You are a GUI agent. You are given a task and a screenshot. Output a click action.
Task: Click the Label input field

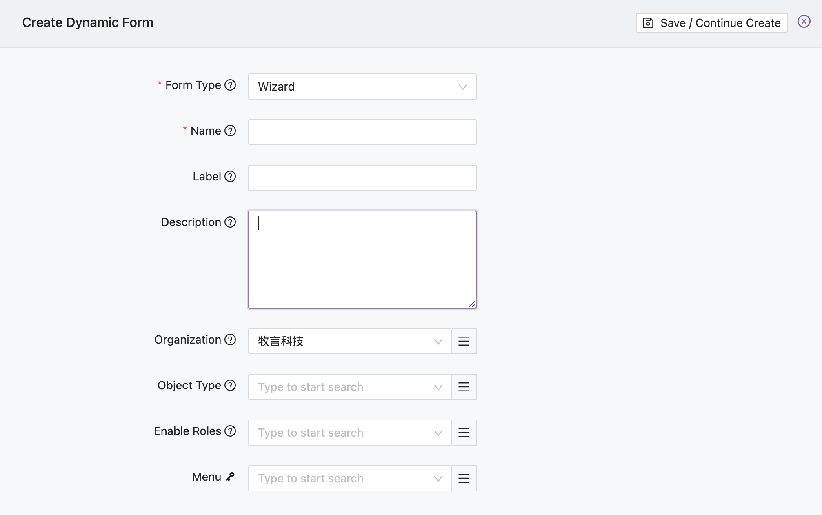pyautogui.click(x=362, y=178)
